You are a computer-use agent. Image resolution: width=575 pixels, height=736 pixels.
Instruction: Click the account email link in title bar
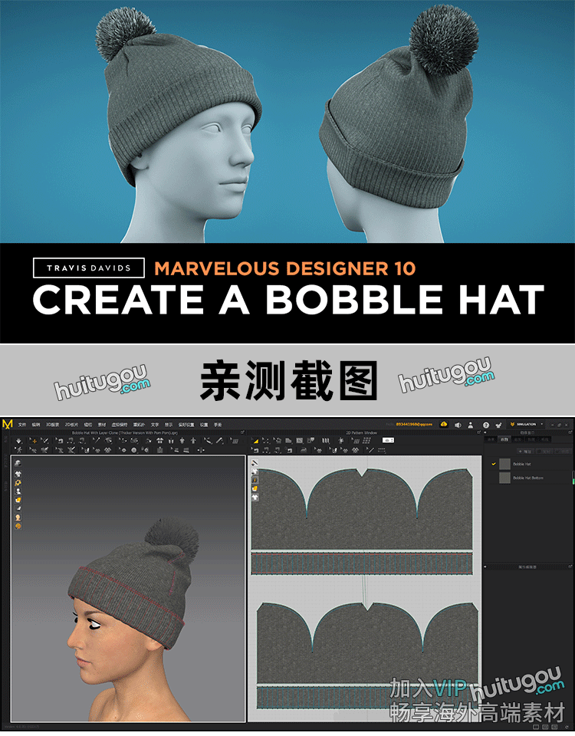(414, 424)
